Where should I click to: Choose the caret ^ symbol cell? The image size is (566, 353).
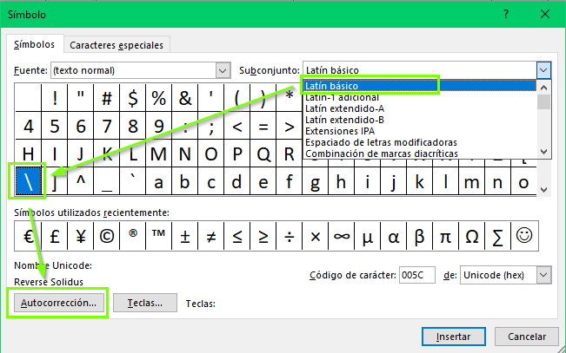coord(81,180)
